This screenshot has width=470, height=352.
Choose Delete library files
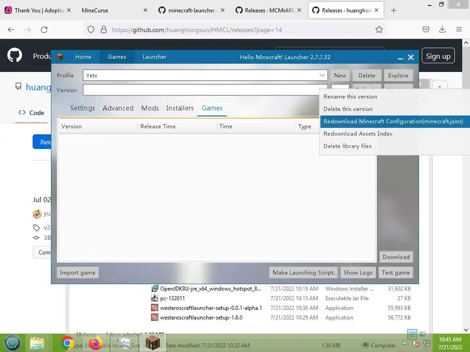click(x=347, y=146)
